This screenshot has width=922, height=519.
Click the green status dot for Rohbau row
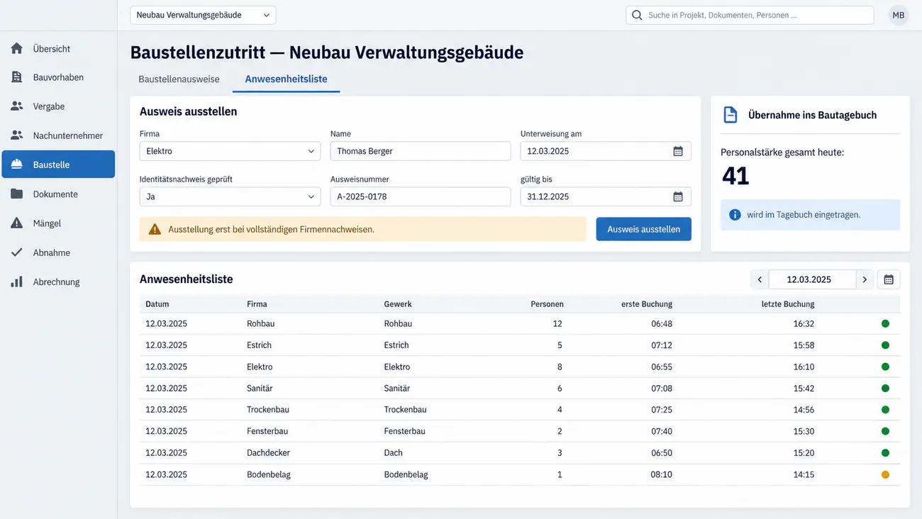coord(885,323)
